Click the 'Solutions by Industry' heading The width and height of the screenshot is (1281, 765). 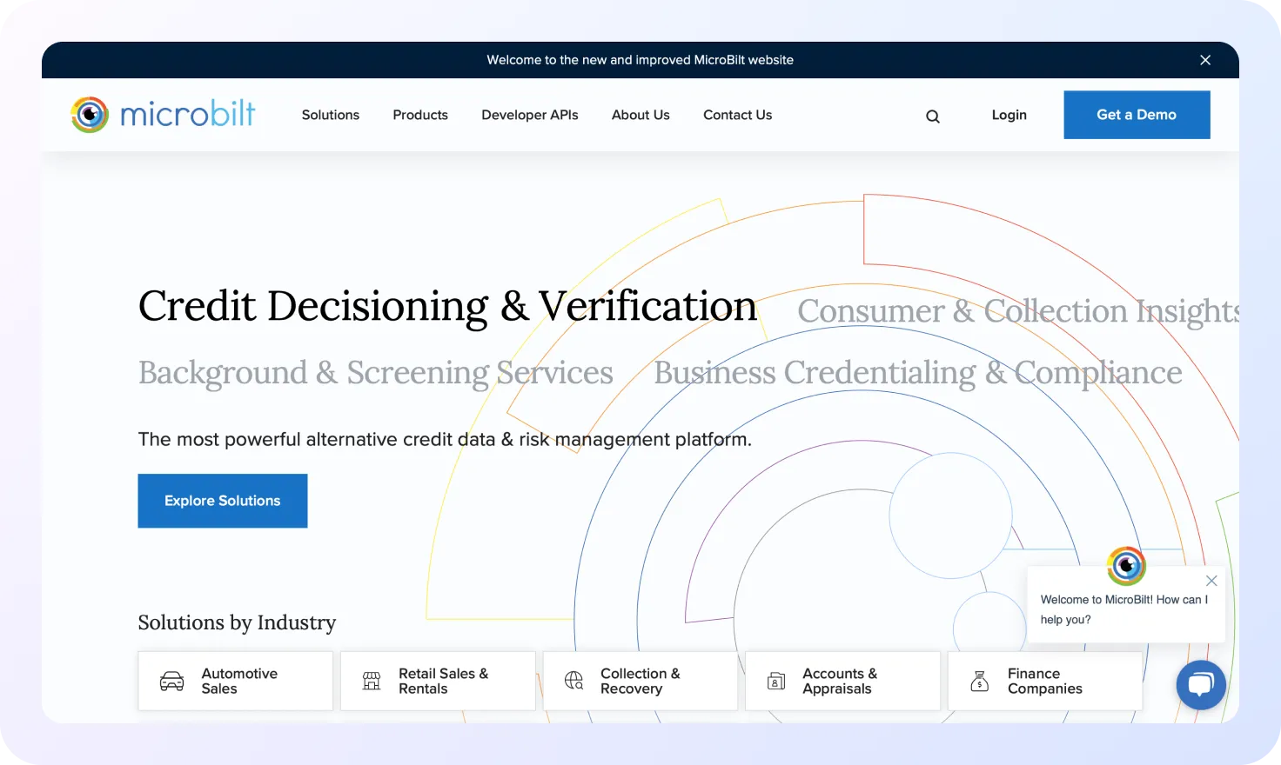(x=237, y=622)
